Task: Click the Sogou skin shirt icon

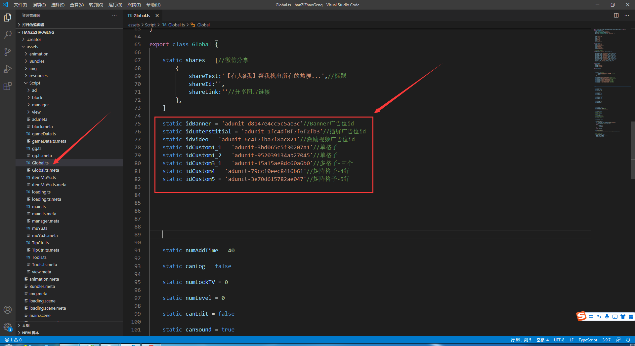Action: [x=623, y=317]
